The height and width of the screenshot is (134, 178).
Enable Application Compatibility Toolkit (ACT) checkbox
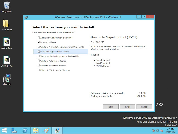click(39, 38)
